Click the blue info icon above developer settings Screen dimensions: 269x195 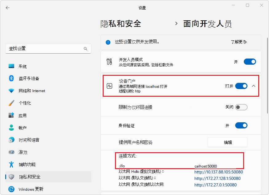108,42
